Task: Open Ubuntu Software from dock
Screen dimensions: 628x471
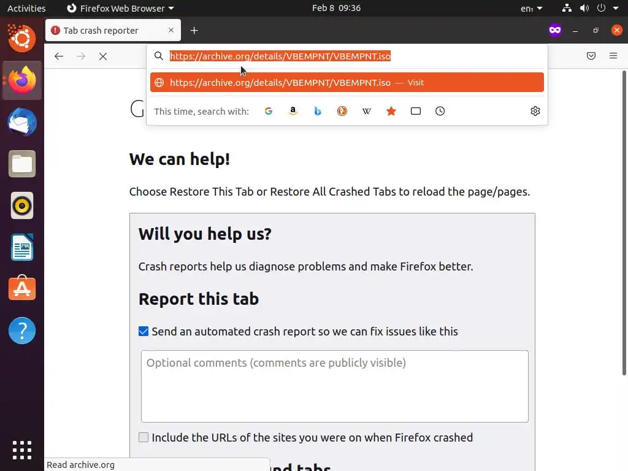Action: 22,288
